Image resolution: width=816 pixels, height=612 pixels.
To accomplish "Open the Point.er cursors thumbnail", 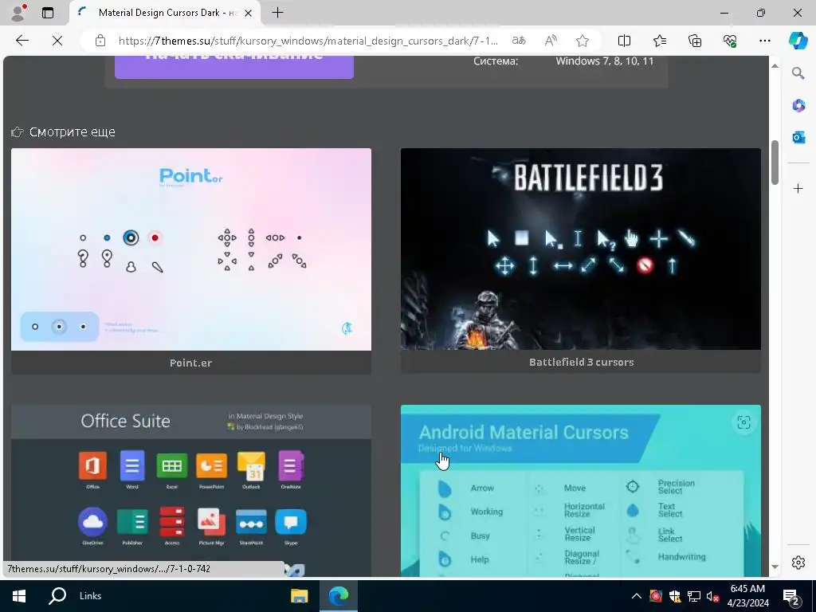I will 191,249.
